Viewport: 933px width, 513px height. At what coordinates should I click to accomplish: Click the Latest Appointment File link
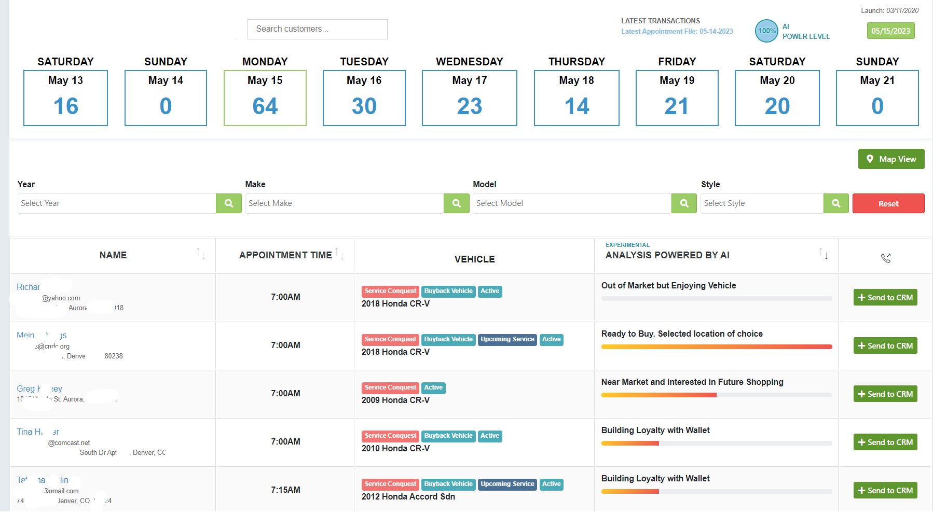[677, 32]
